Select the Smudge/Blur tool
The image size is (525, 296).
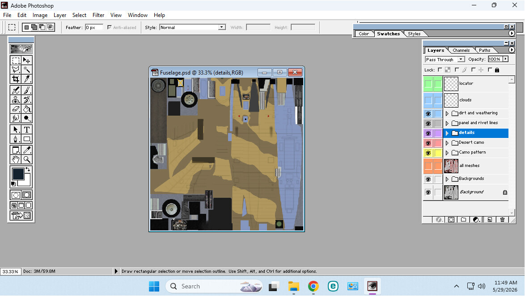pyautogui.click(x=16, y=118)
